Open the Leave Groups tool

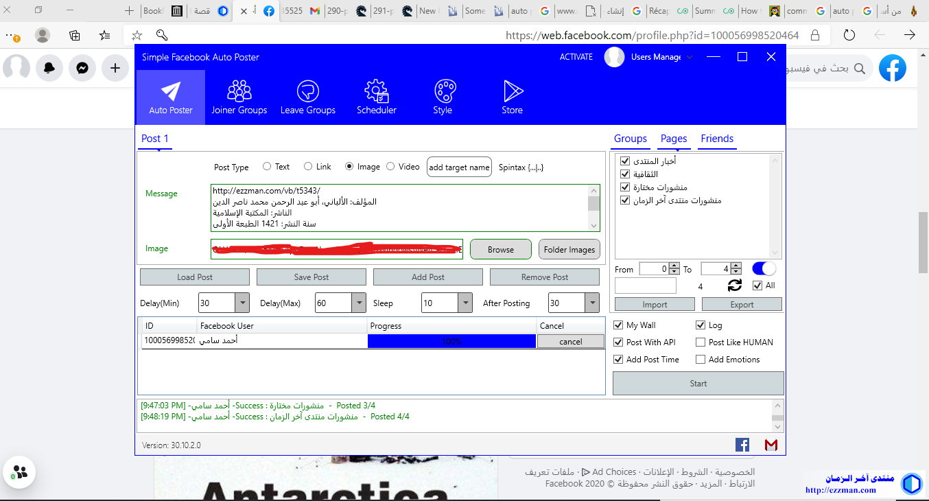tap(307, 97)
